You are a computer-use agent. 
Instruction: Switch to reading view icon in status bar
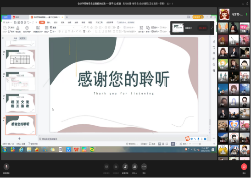[x=167, y=144]
